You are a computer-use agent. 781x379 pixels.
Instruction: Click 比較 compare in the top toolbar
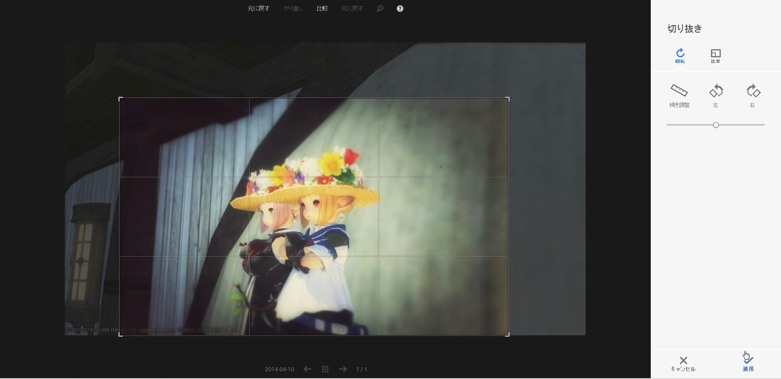(322, 9)
